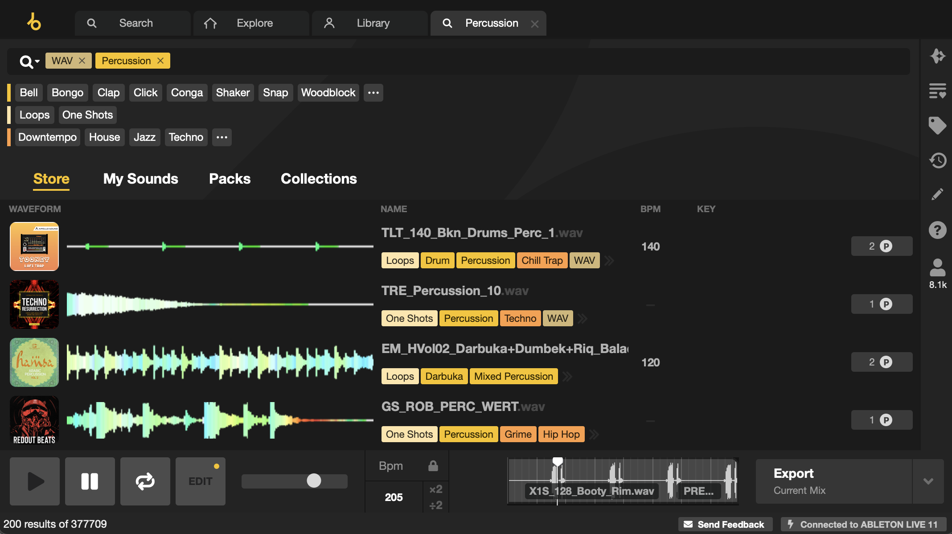Click the tag icon in right sidebar
Viewport: 952px width, 534px height.
(937, 125)
